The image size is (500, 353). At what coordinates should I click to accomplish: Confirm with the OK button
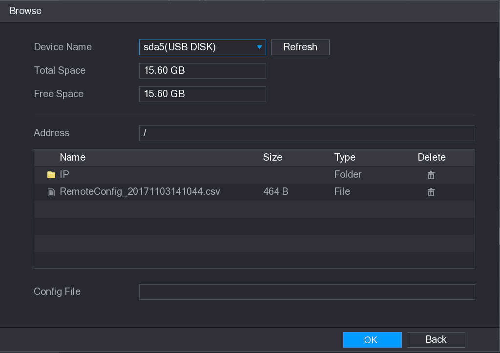372,340
